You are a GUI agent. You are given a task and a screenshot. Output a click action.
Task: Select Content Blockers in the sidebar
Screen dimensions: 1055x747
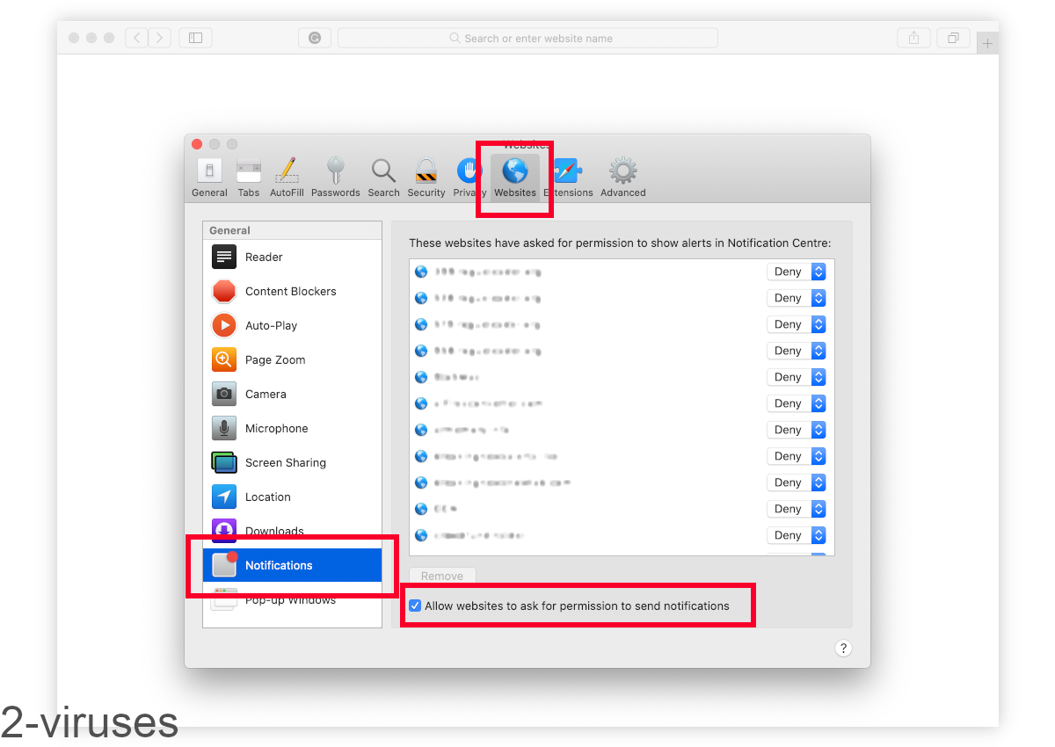(x=290, y=292)
